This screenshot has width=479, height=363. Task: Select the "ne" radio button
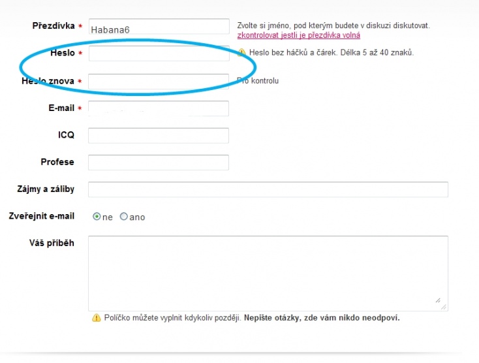pyautogui.click(x=97, y=217)
